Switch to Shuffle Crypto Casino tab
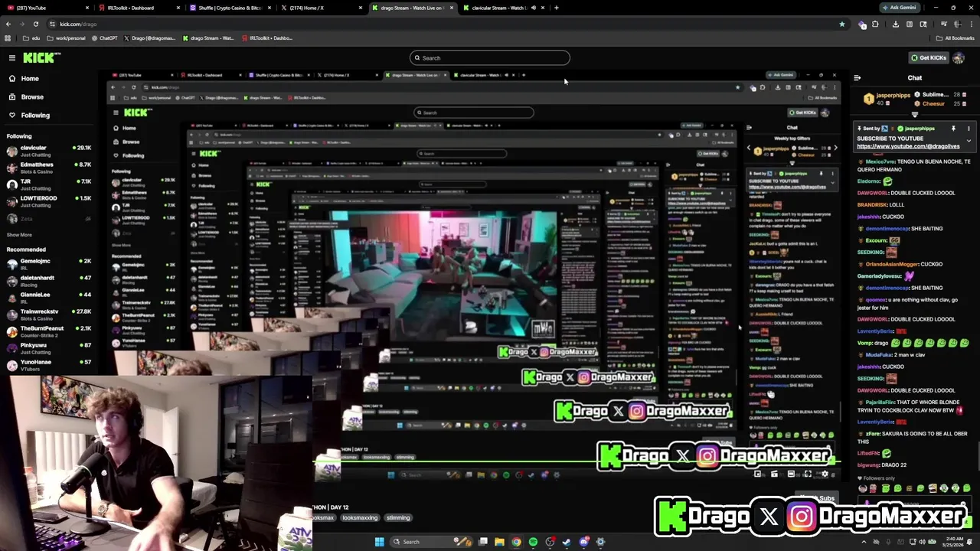Screen dimensions: 980x551 229,8
